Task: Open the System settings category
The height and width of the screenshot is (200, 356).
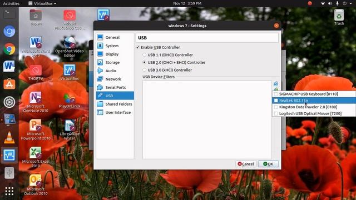Action: (115, 46)
